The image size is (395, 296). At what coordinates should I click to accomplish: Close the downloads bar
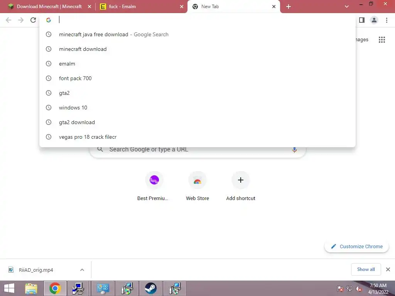388,269
